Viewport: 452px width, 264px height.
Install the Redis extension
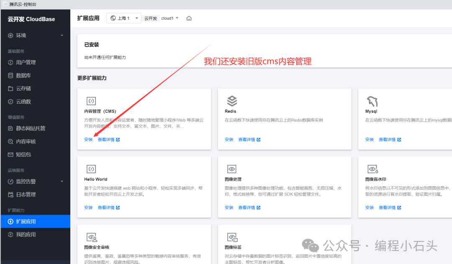click(229, 140)
